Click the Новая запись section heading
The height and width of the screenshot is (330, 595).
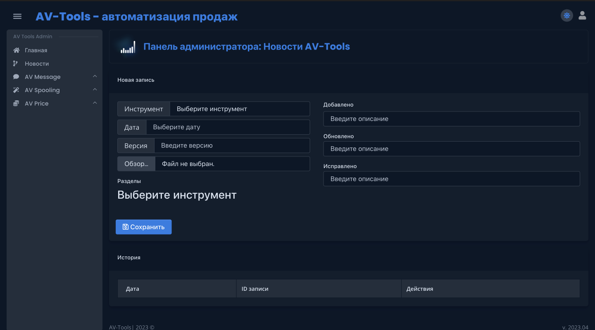(x=136, y=80)
